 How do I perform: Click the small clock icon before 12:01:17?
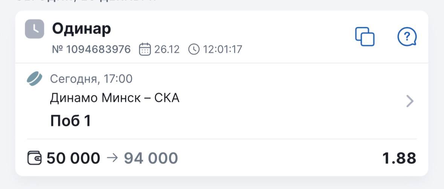coord(194,49)
